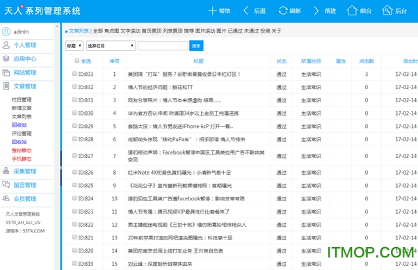This screenshot has width=418, height=270.
Task: Check the box for ID:828
Action: pyautogui.click(x=74, y=138)
